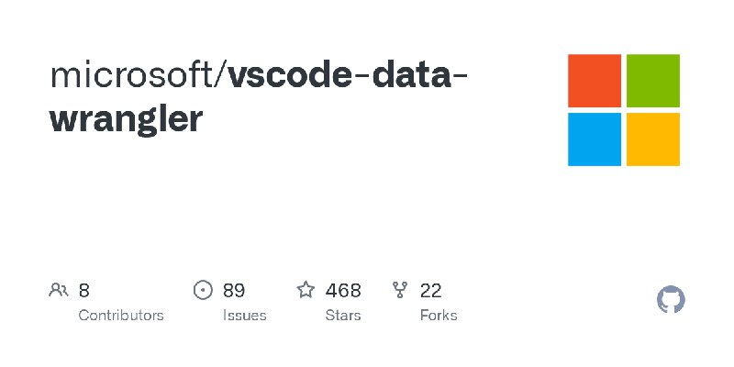Image resolution: width=734 pixels, height=367 pixels.
Task: Click the Contributors people icon
Action: coord(59,290)
